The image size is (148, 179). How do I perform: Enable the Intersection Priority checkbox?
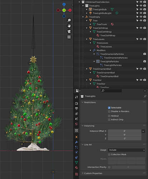coord(109,167)
